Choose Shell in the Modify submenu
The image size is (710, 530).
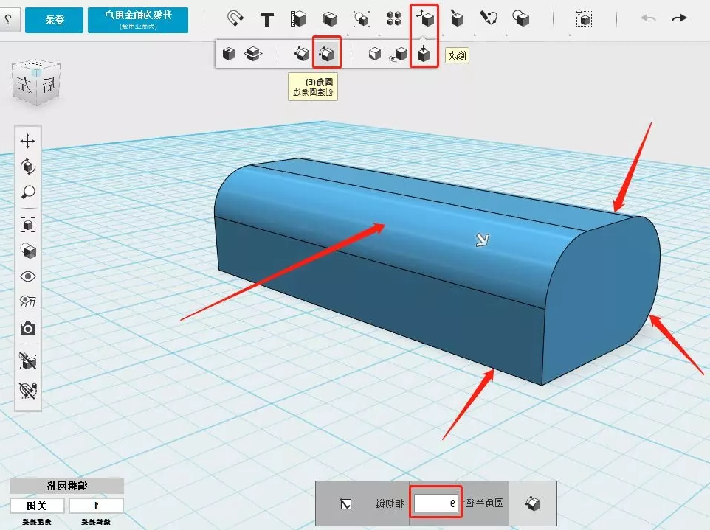click(229, 55)
